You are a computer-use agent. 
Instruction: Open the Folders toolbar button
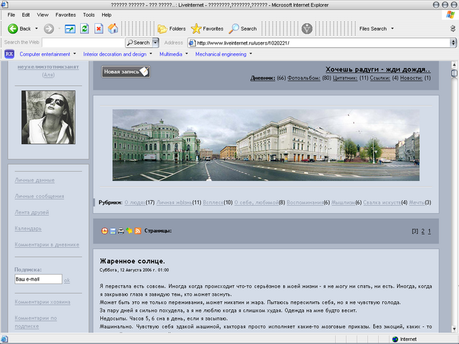click(x=172, y=29)
